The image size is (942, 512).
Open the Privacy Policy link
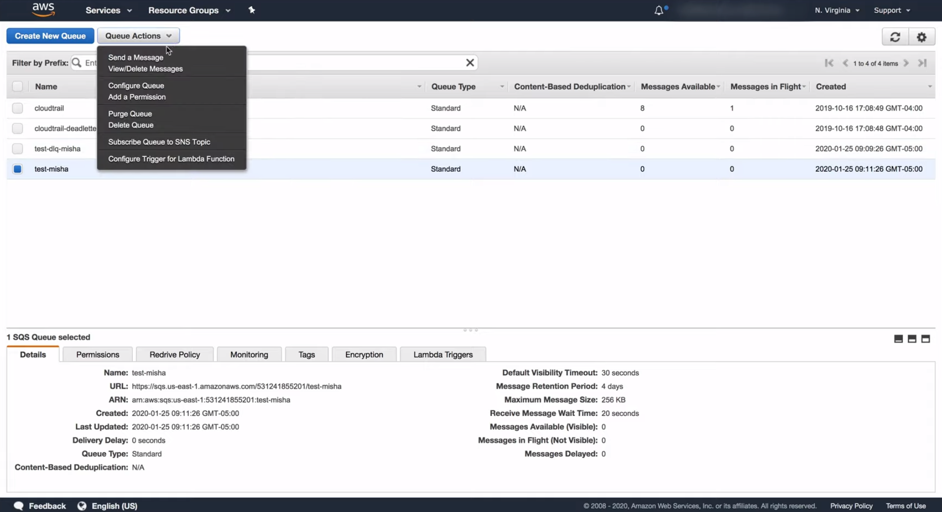point(851,506)
